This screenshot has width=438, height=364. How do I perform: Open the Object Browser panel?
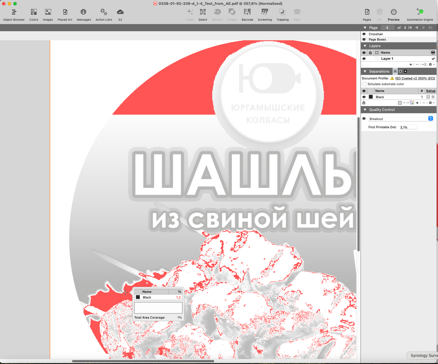(13, 14)
